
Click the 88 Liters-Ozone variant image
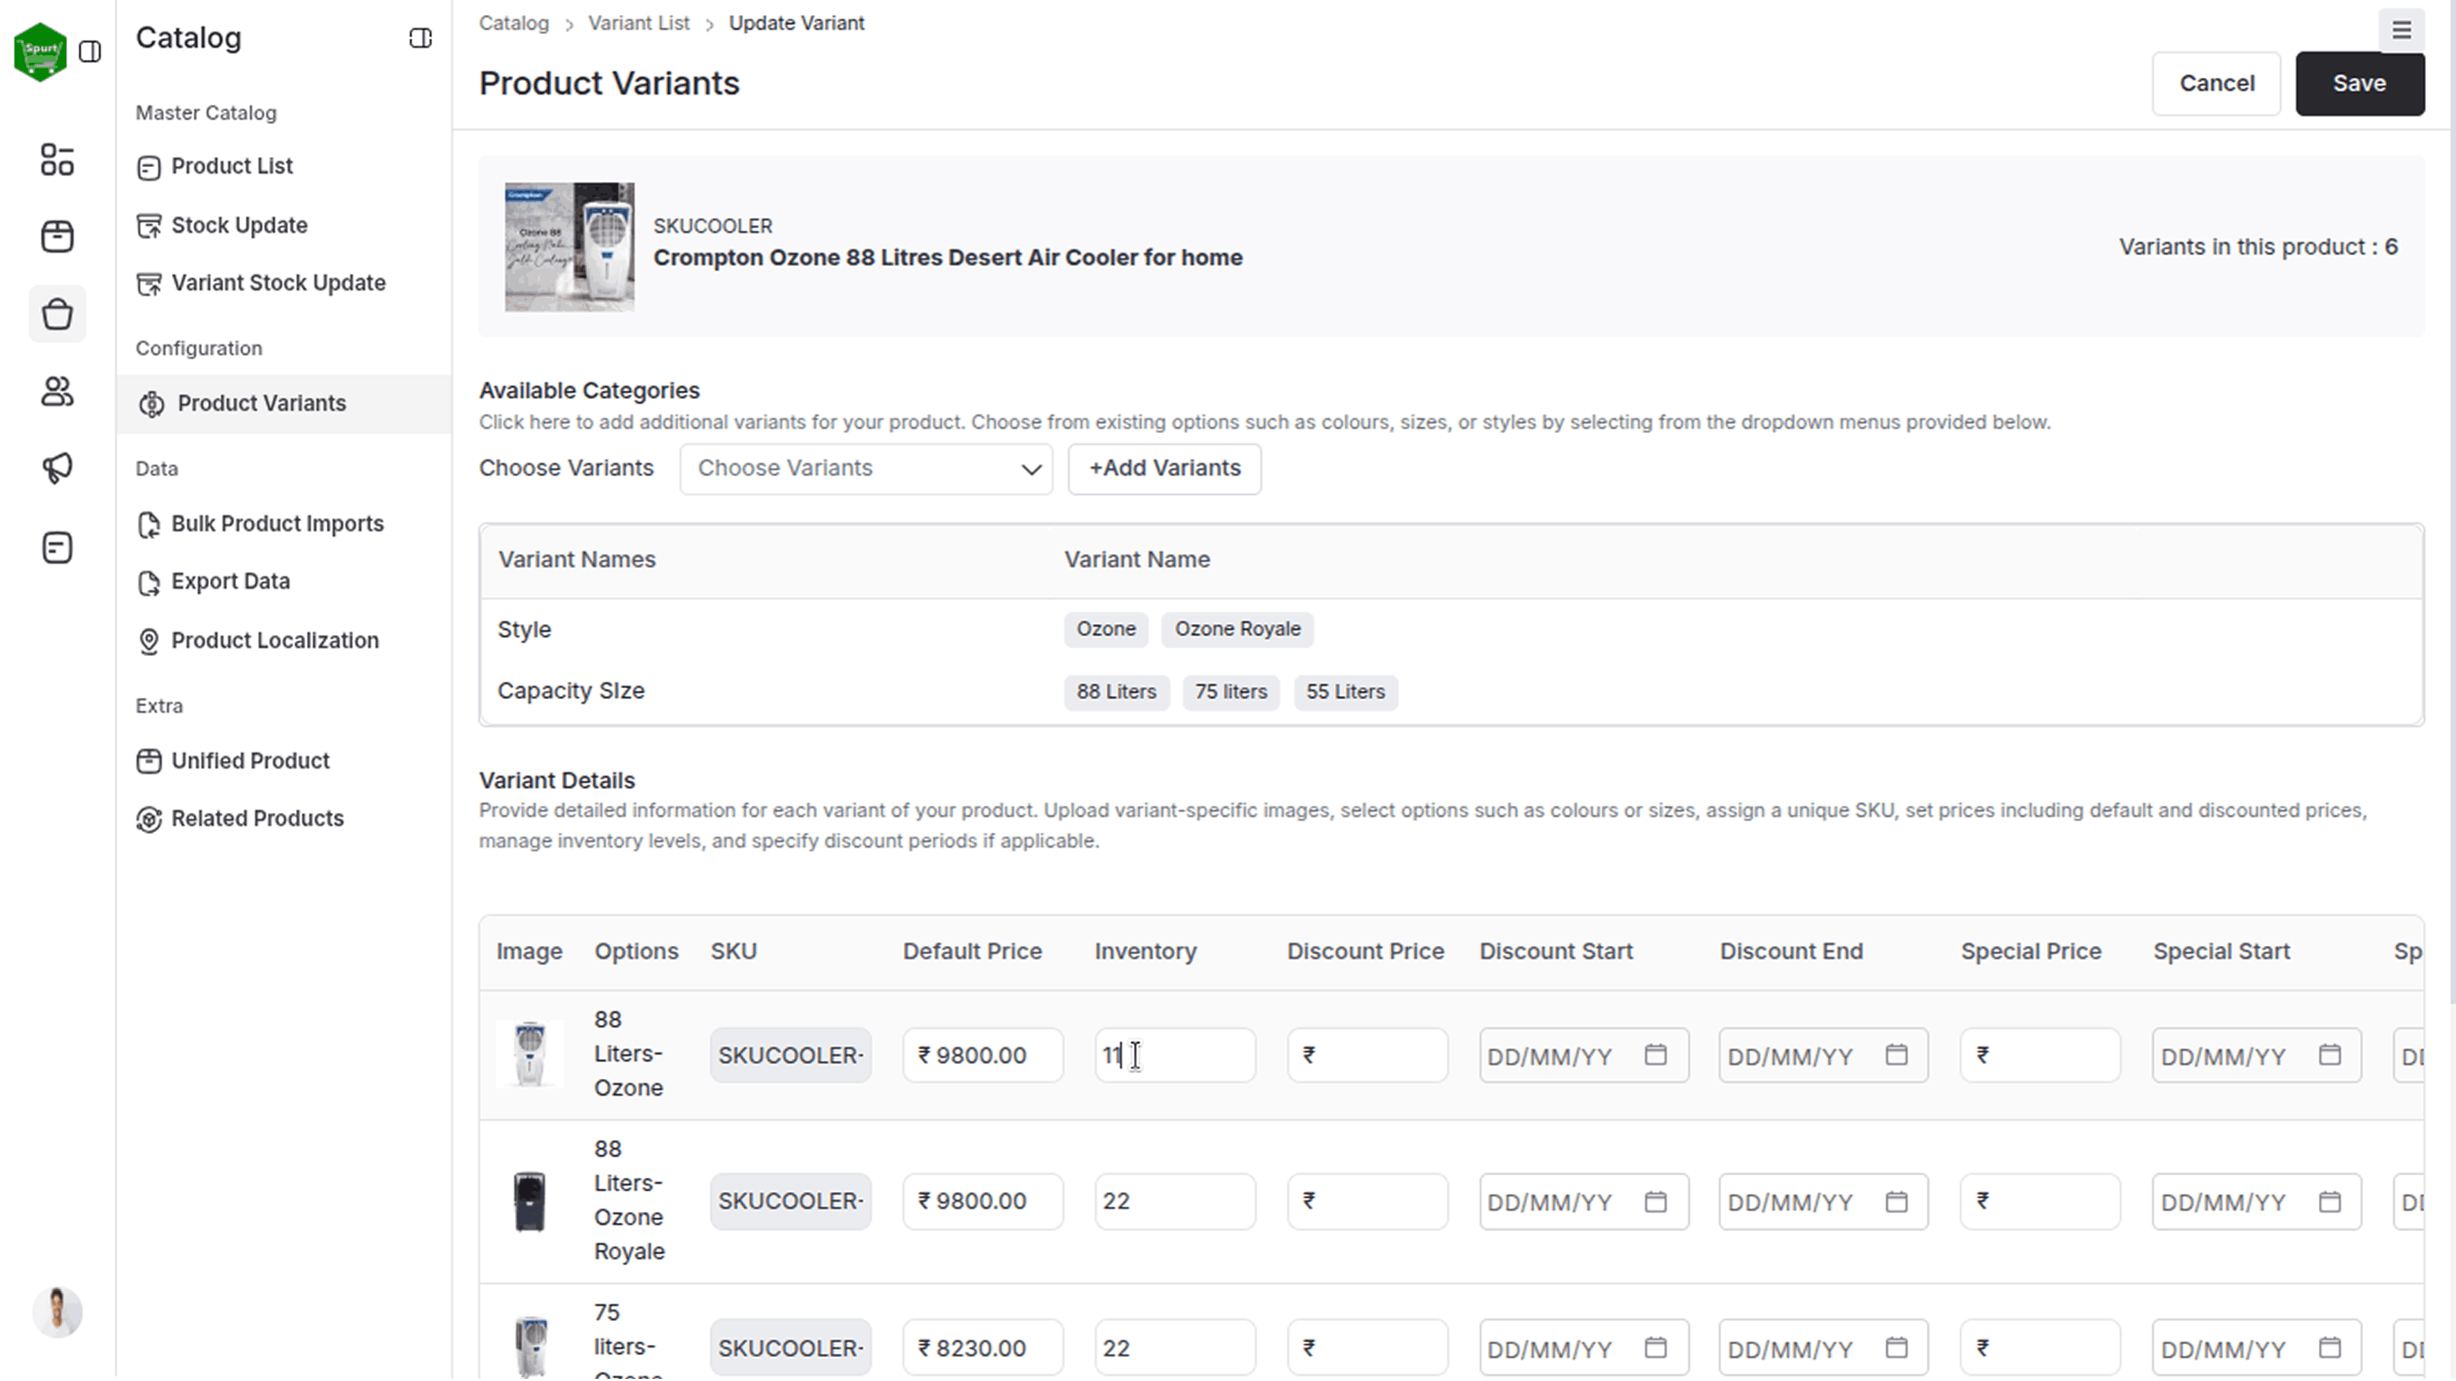pos(530,1054)
